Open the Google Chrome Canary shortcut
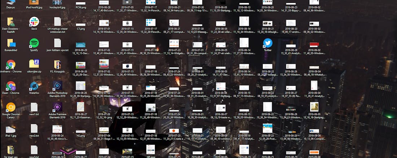Viewport: 397px width, 158px height. (11, 107)
